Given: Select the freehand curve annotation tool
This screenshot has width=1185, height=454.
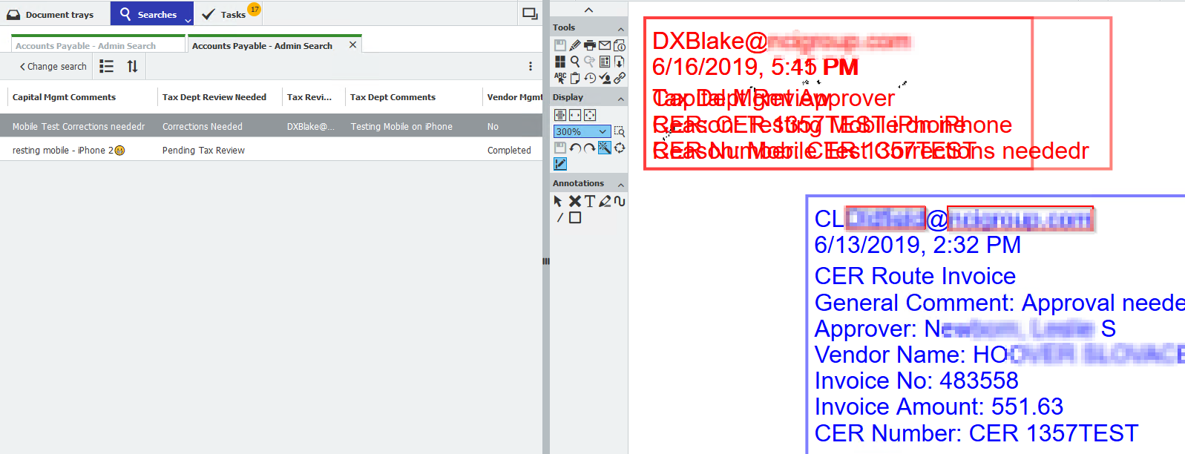Looking at the screenshot, I should [x=620, y=201].
